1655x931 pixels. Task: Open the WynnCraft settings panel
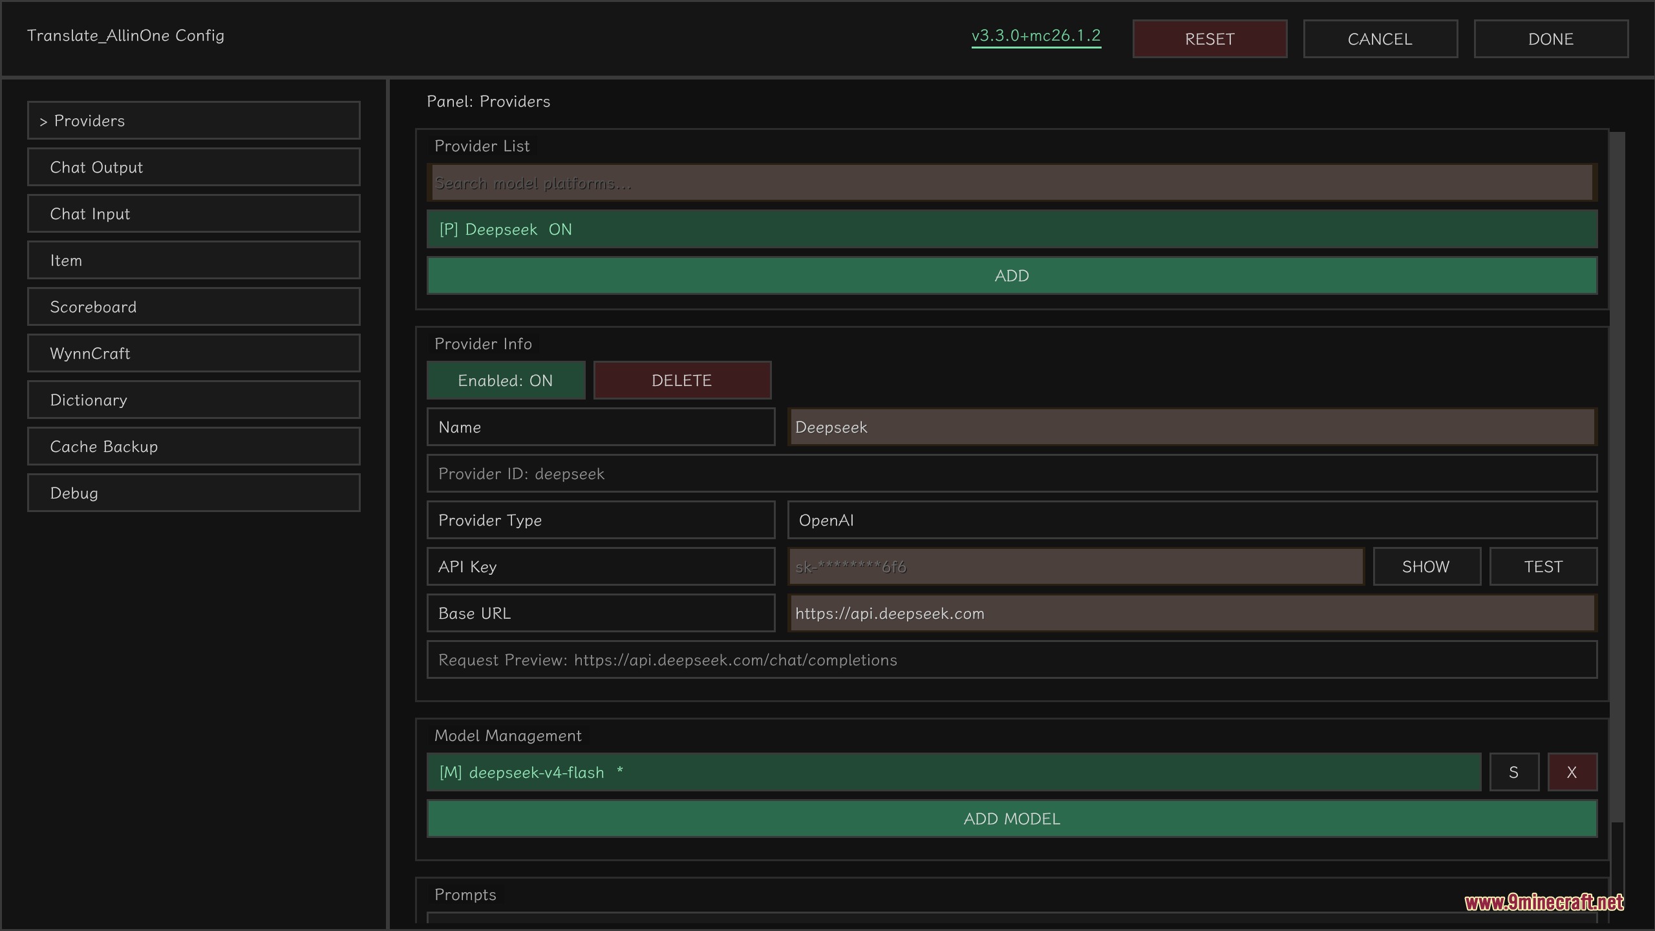(x=193, y=353)
